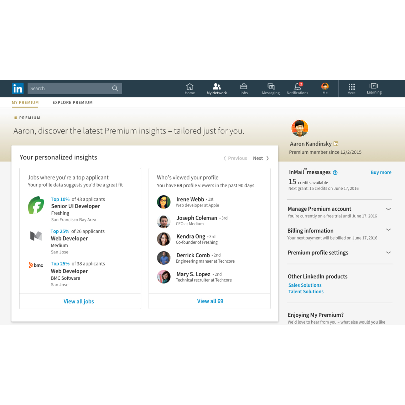Viewport: 405px width, 405px height.
Task: Check the Notifications bell icon
Action: coord(297,86)
